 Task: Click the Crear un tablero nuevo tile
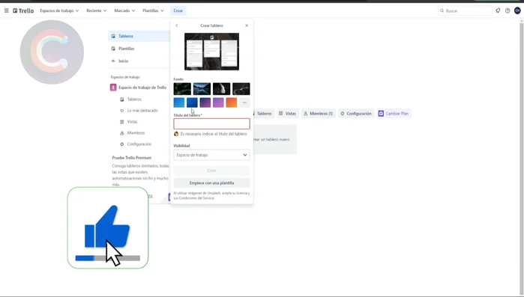(x=274, y=139)
